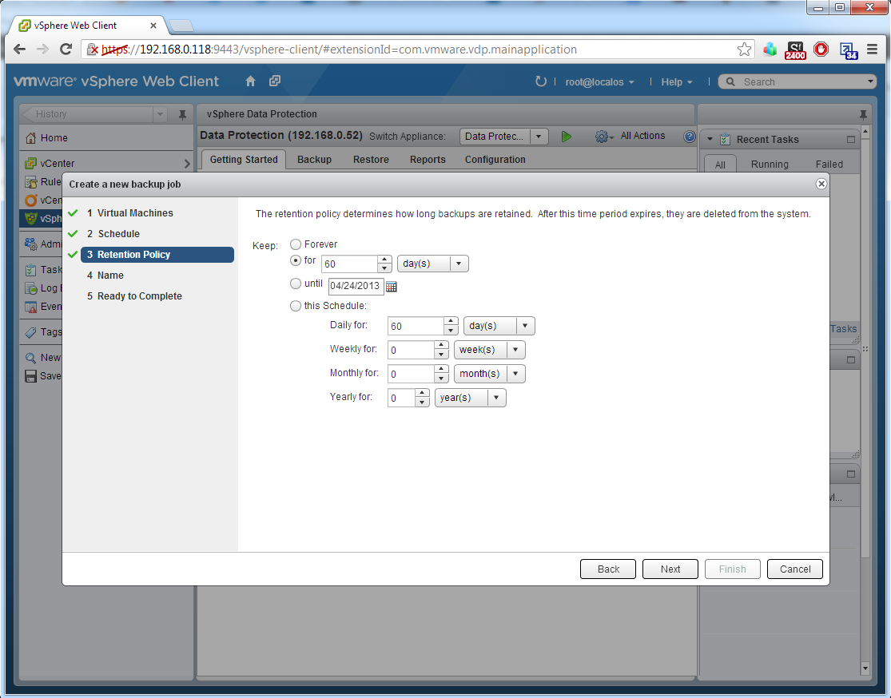Open the calendar date picker icon

(x=392, y=286)
